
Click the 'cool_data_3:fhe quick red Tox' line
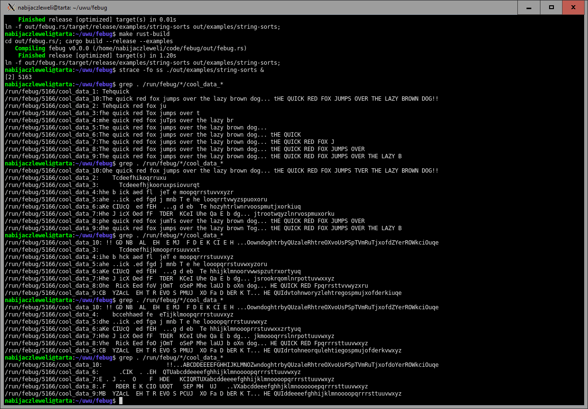coord(102,113)
